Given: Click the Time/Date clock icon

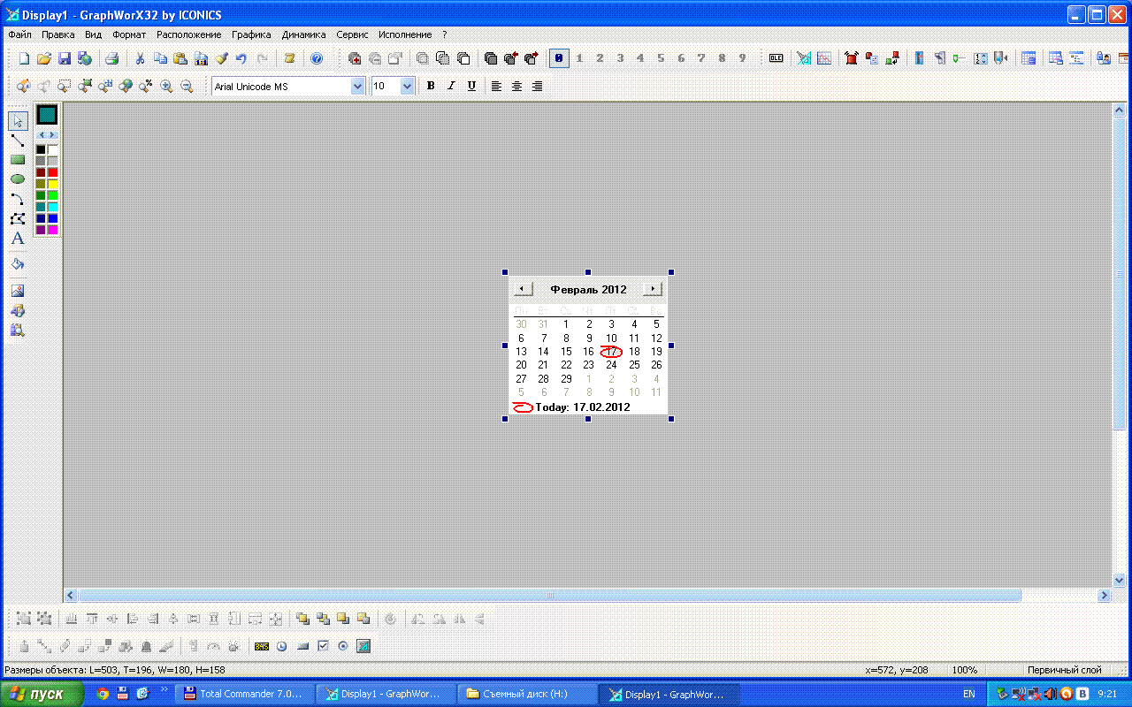Looking at the screenshot, I should point(282,646).
